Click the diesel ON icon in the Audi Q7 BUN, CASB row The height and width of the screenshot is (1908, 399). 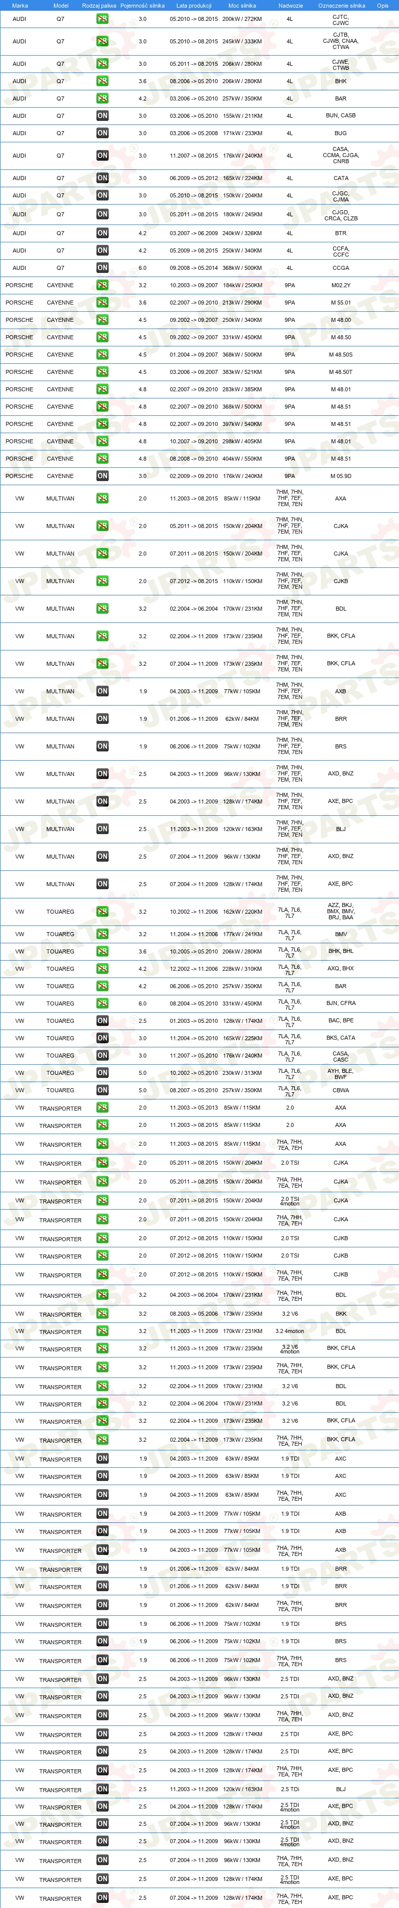[x=102, y=116]
